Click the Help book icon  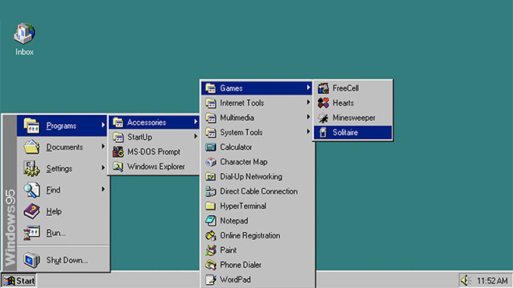31,211
